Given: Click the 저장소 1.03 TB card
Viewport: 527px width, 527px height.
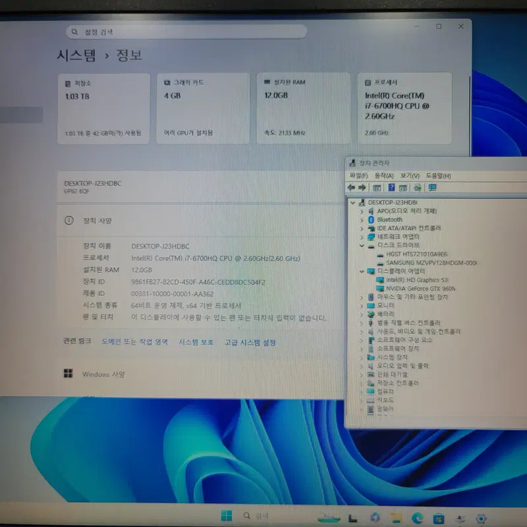Looking at the screenshot, I should (103, 109).
